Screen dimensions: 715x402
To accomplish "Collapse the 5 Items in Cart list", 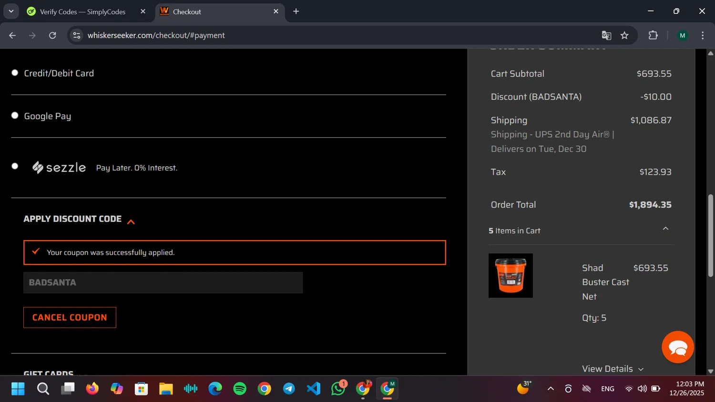I will click(665, 229).
